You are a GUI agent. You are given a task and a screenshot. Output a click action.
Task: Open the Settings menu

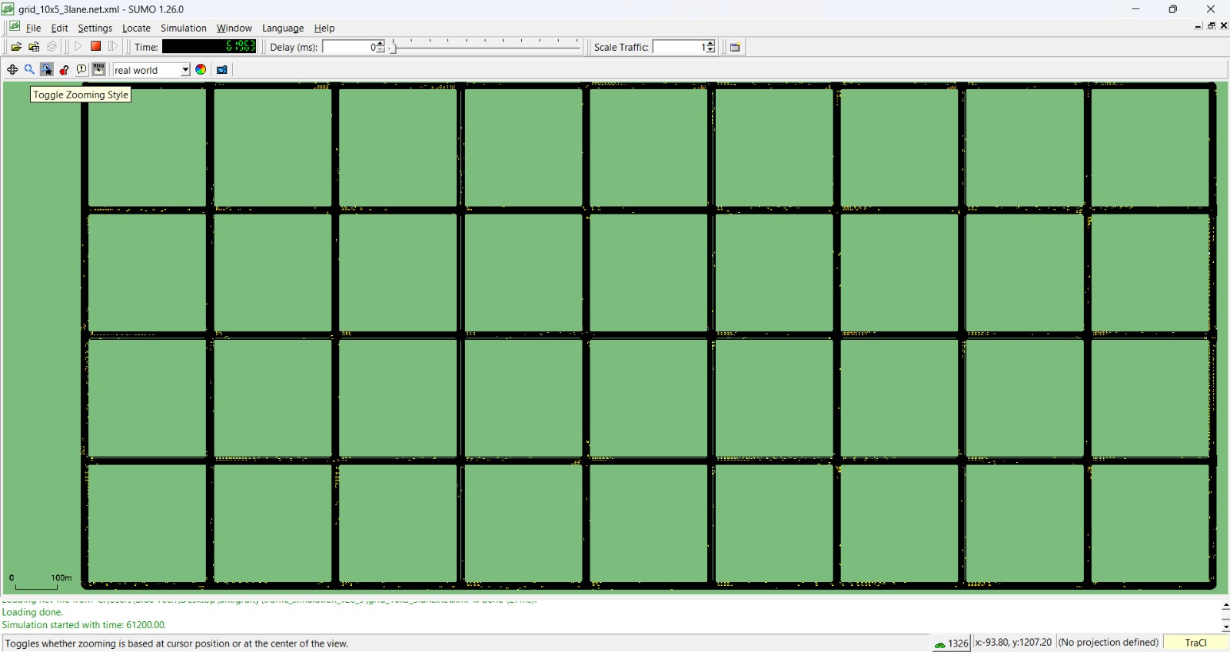point(95,28)
